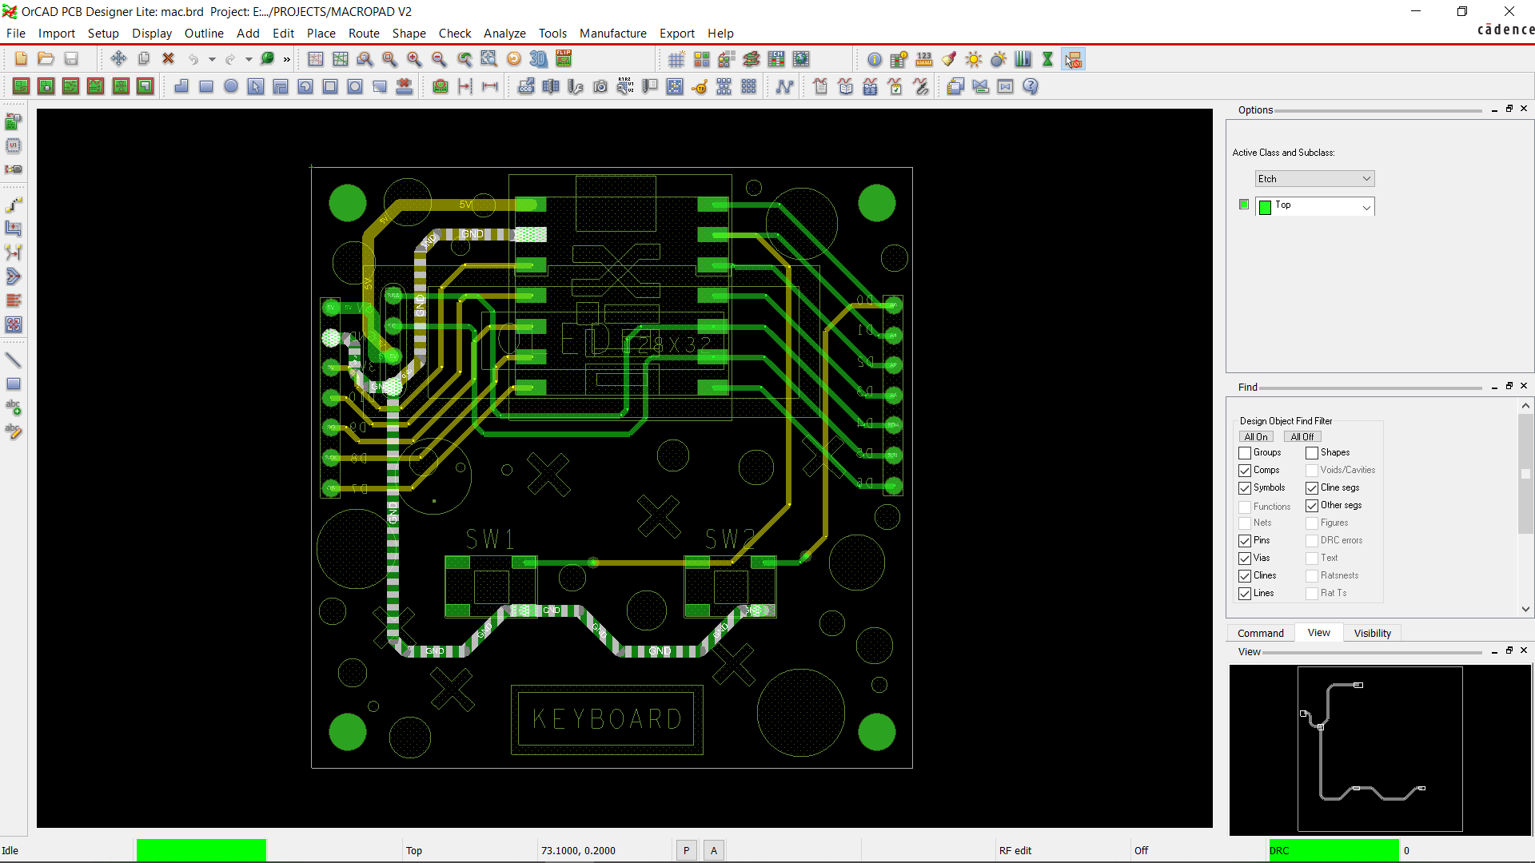This screenshot has height=863, width=1535.
Task: Click the P status bar button
Action: [686, 850]
